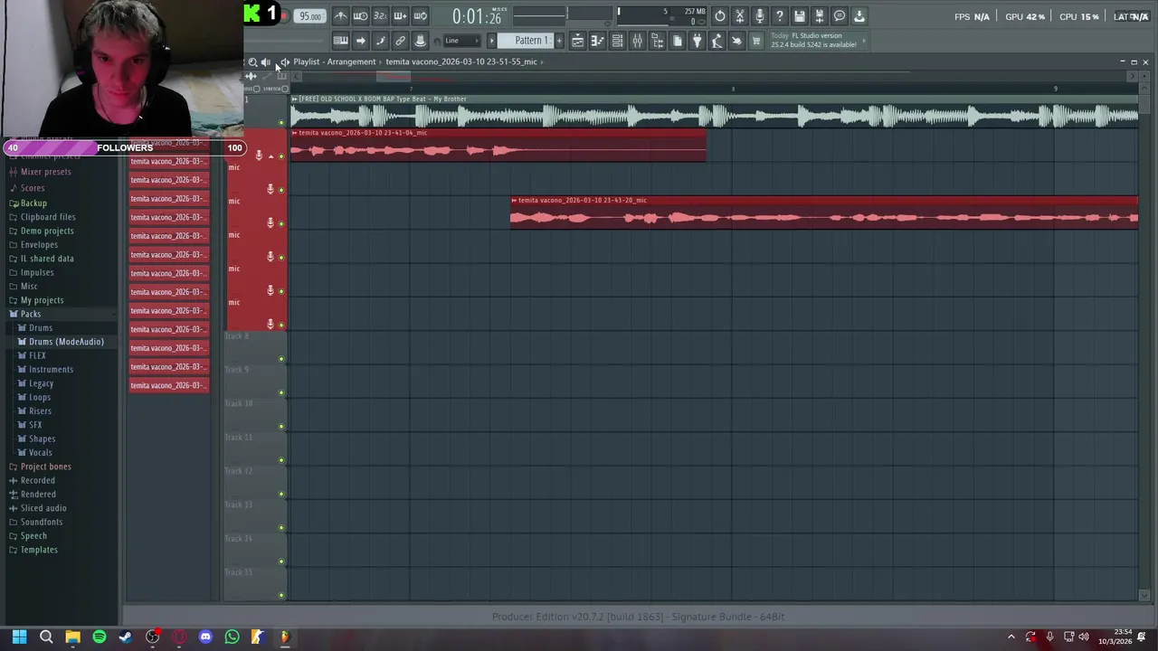This screenshot has height=651, width=1158.
Task: Click the red record button
Action: coord(283,15)
